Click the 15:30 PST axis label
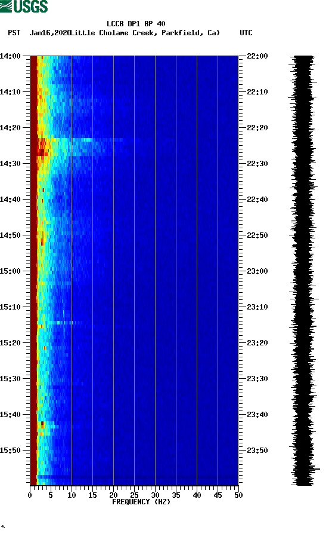 (10, 379)
